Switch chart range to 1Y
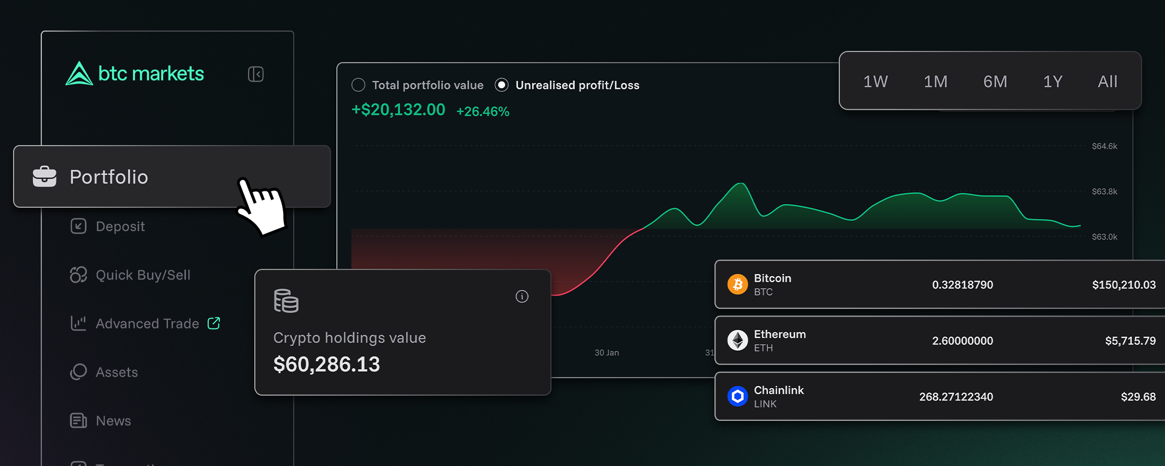1165x466 pixels. pyautogui.click(x=1053, y=82)
